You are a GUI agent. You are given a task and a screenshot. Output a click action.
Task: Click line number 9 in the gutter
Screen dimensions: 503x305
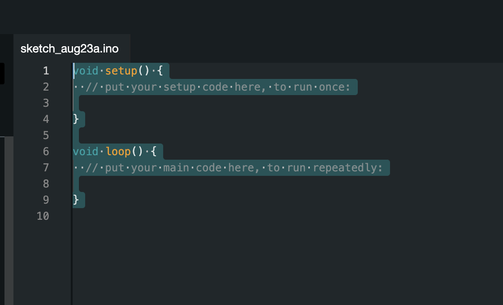pyautogui.click(x=46, y=200)
